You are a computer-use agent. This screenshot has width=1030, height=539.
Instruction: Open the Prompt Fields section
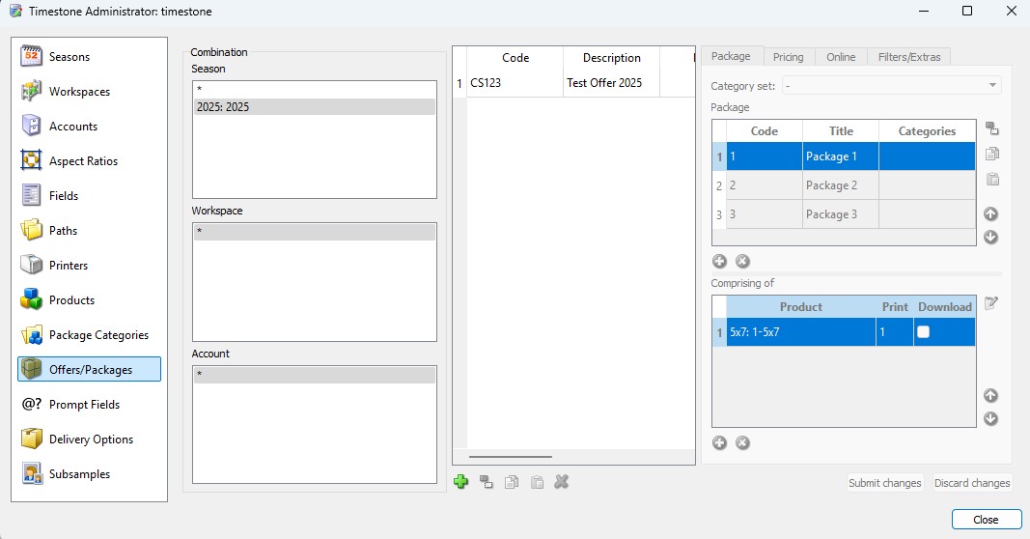coord(89,404)
